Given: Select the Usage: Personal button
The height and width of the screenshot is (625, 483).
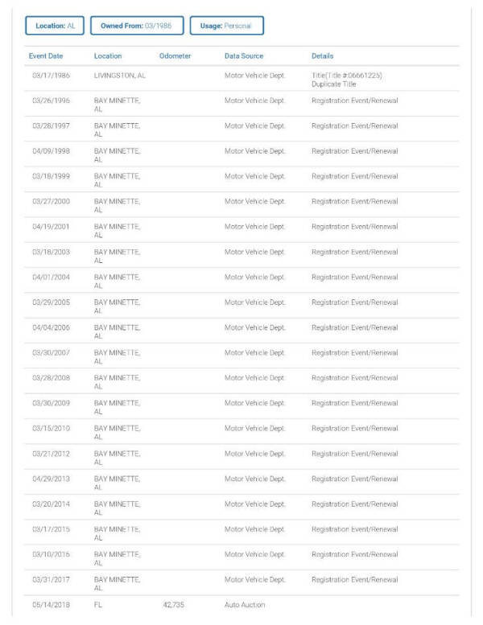Looking at the screenshot, I should coord(226,26).
